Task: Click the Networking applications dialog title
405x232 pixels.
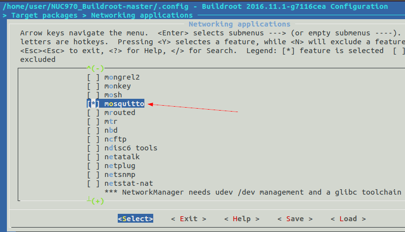Action: click(239, 24)
